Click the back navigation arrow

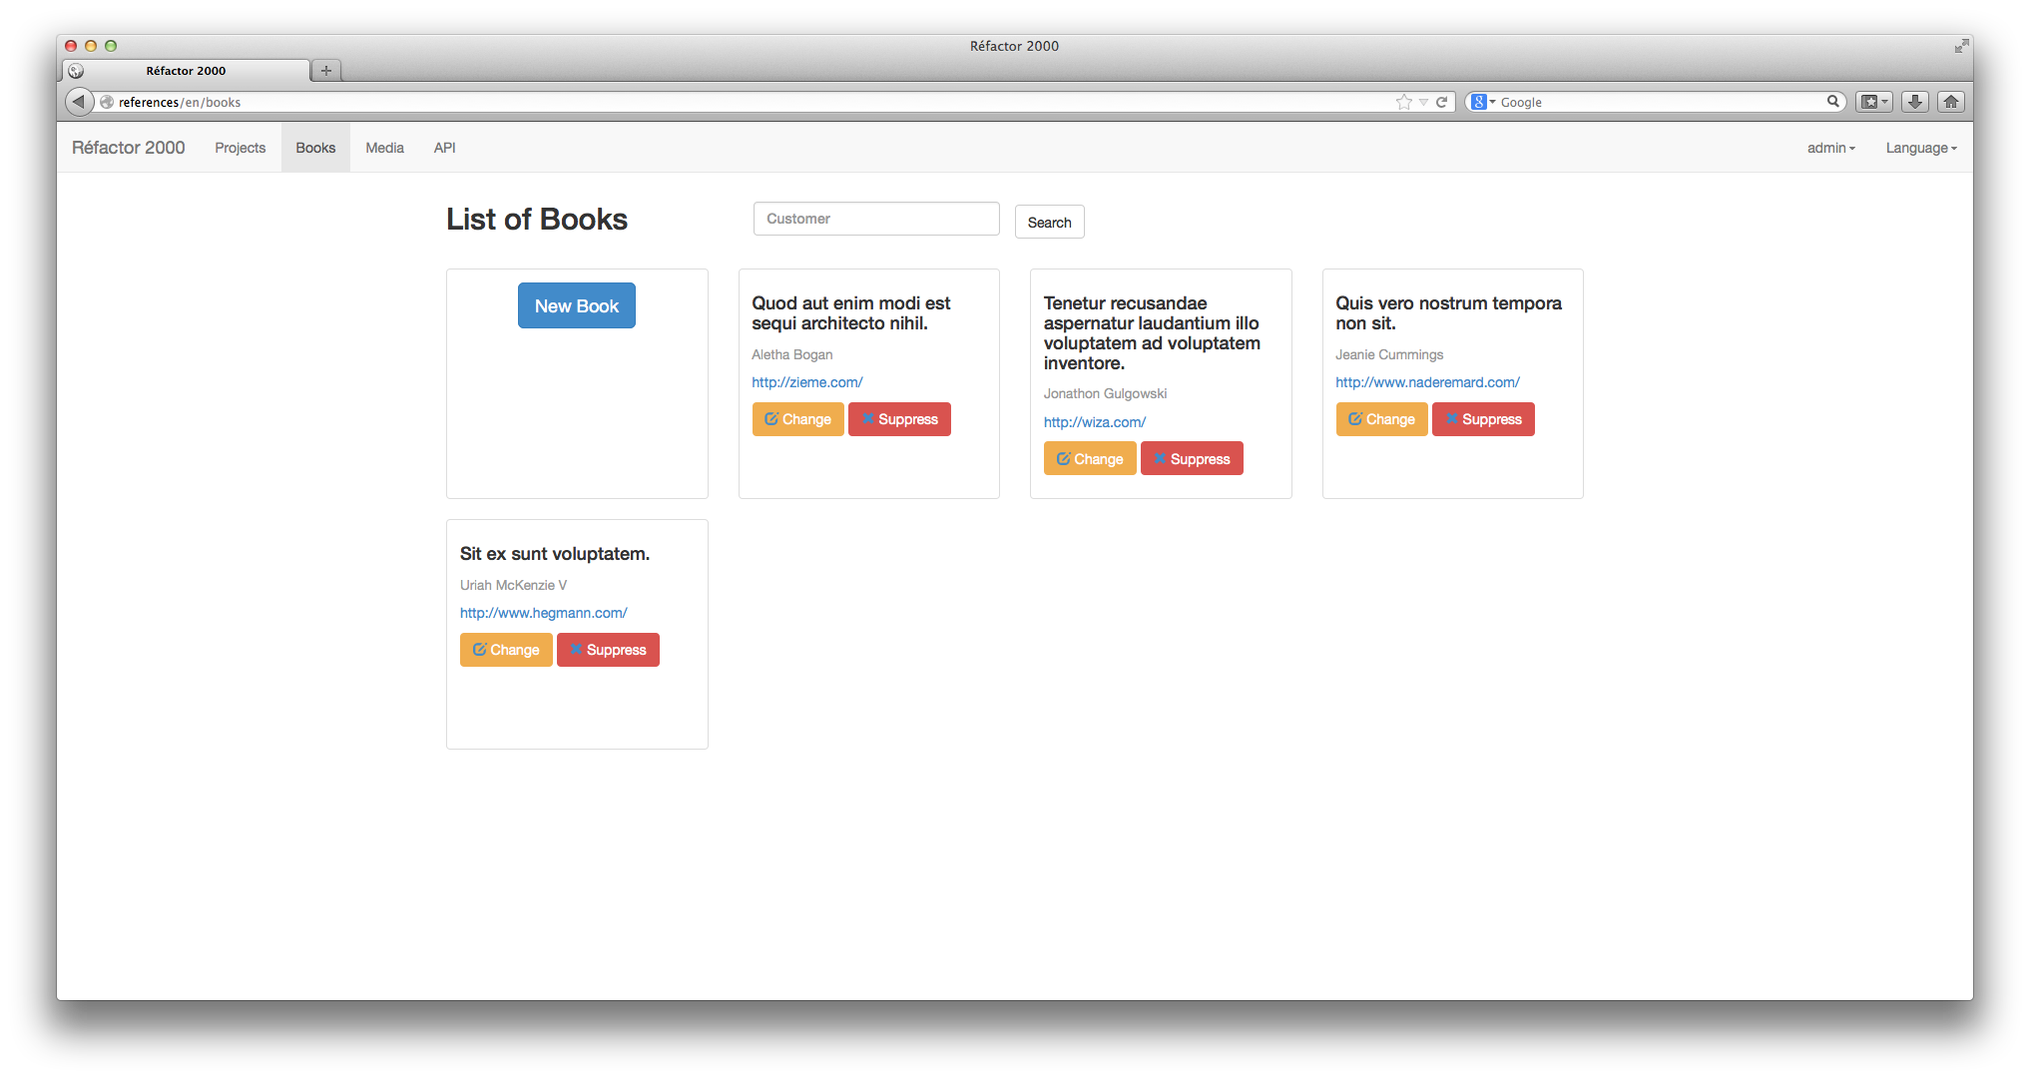click(78, 101)
